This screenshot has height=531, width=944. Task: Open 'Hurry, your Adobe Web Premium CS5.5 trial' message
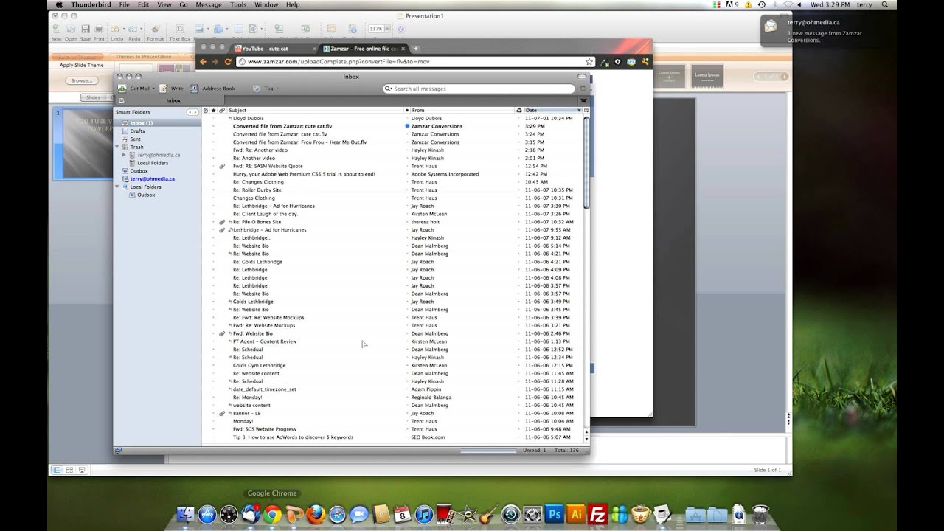(x=304, y=174)
